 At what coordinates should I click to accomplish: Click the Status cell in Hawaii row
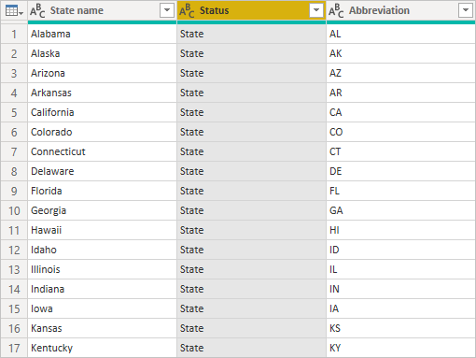pos(251,230)
